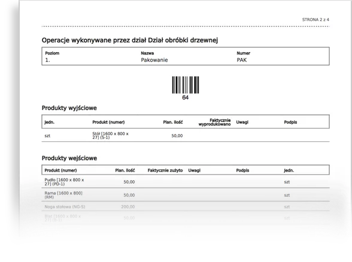Image resolution: width=352 pixels, height=262 pixels.
Task: Click product 'Blat [1600 x 800 x 27] (B-1)'
Action: point(63,218)
